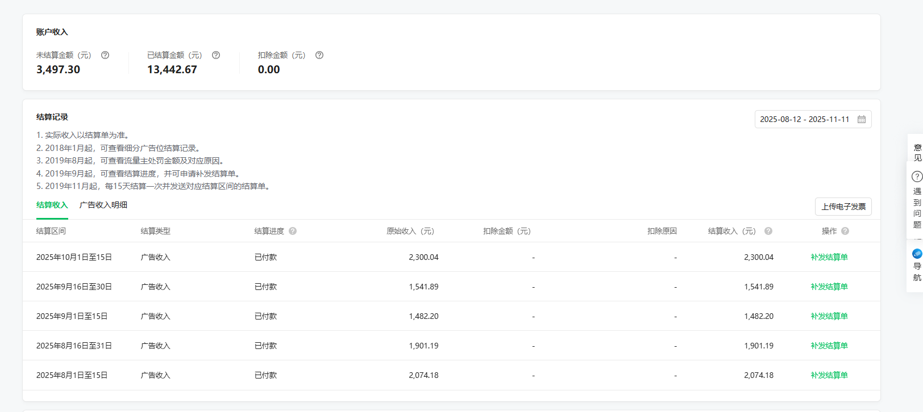The width and height of the screenshot is (923, 412).
Task: Click help icon next to 操作 header
Action: [845, 231]
